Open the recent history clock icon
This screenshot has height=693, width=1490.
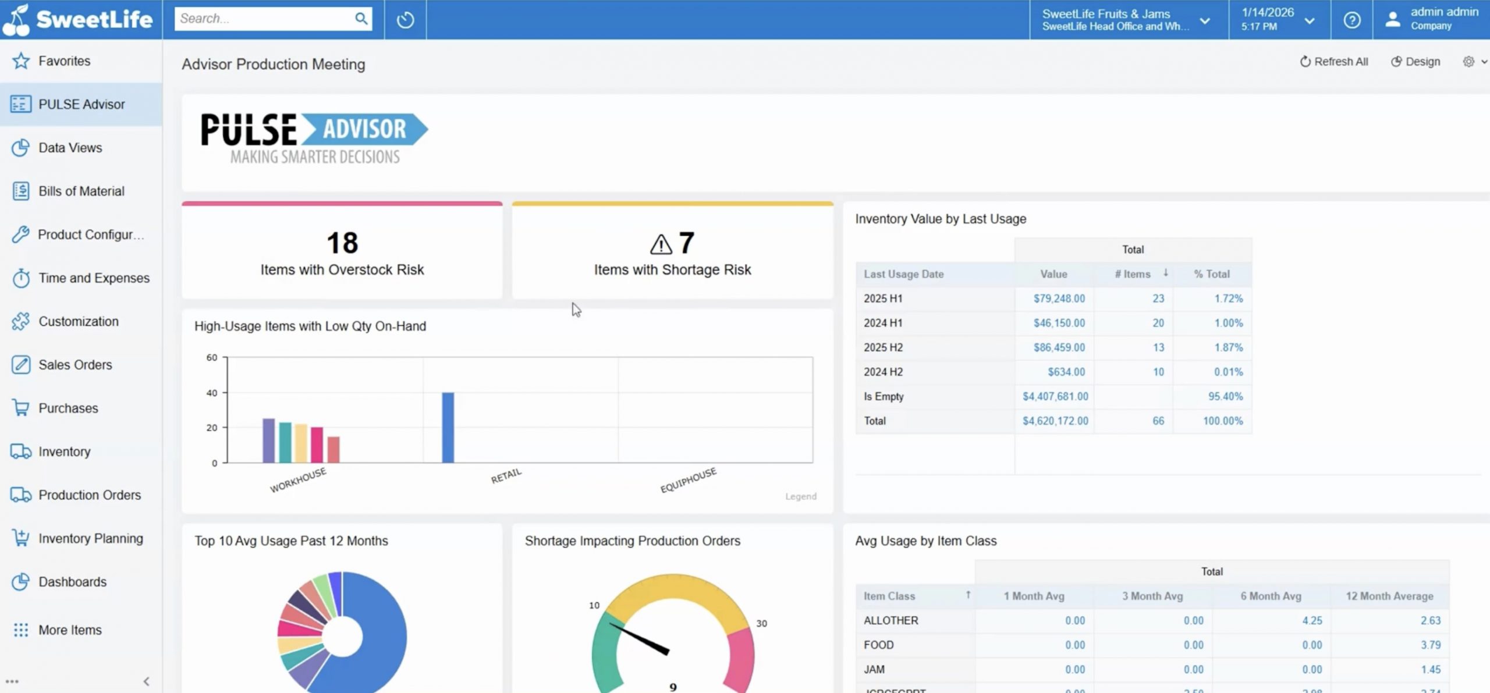[405, 20]
